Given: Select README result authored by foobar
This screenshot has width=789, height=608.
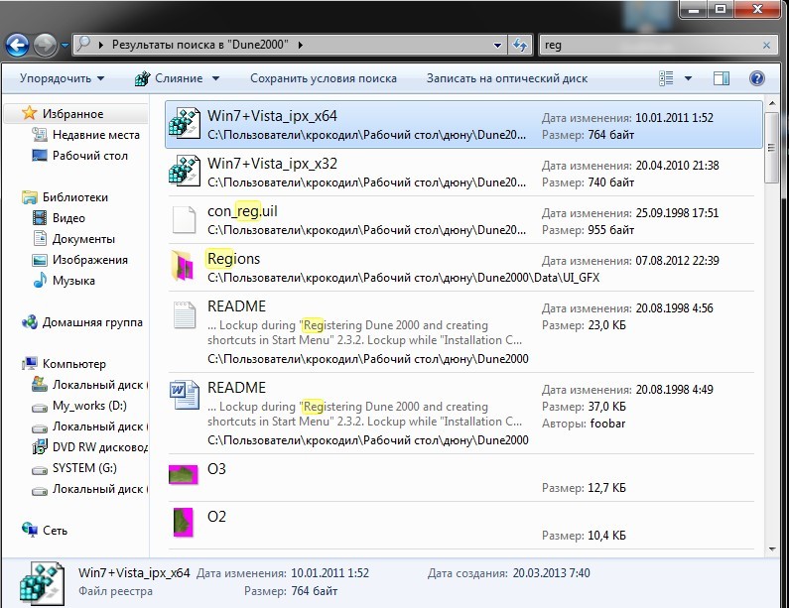Looking at the screenshot, I should coord(460,414).
